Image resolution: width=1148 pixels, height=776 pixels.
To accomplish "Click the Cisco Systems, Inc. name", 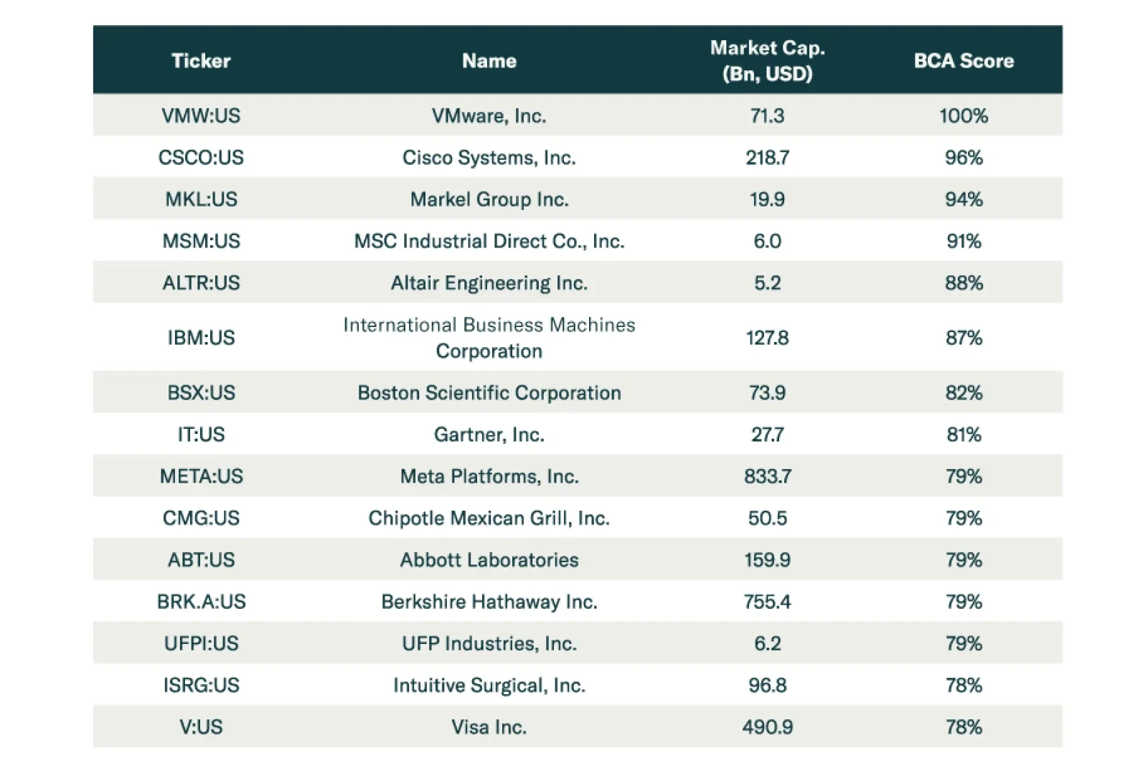I will click(x=489, y=158).
